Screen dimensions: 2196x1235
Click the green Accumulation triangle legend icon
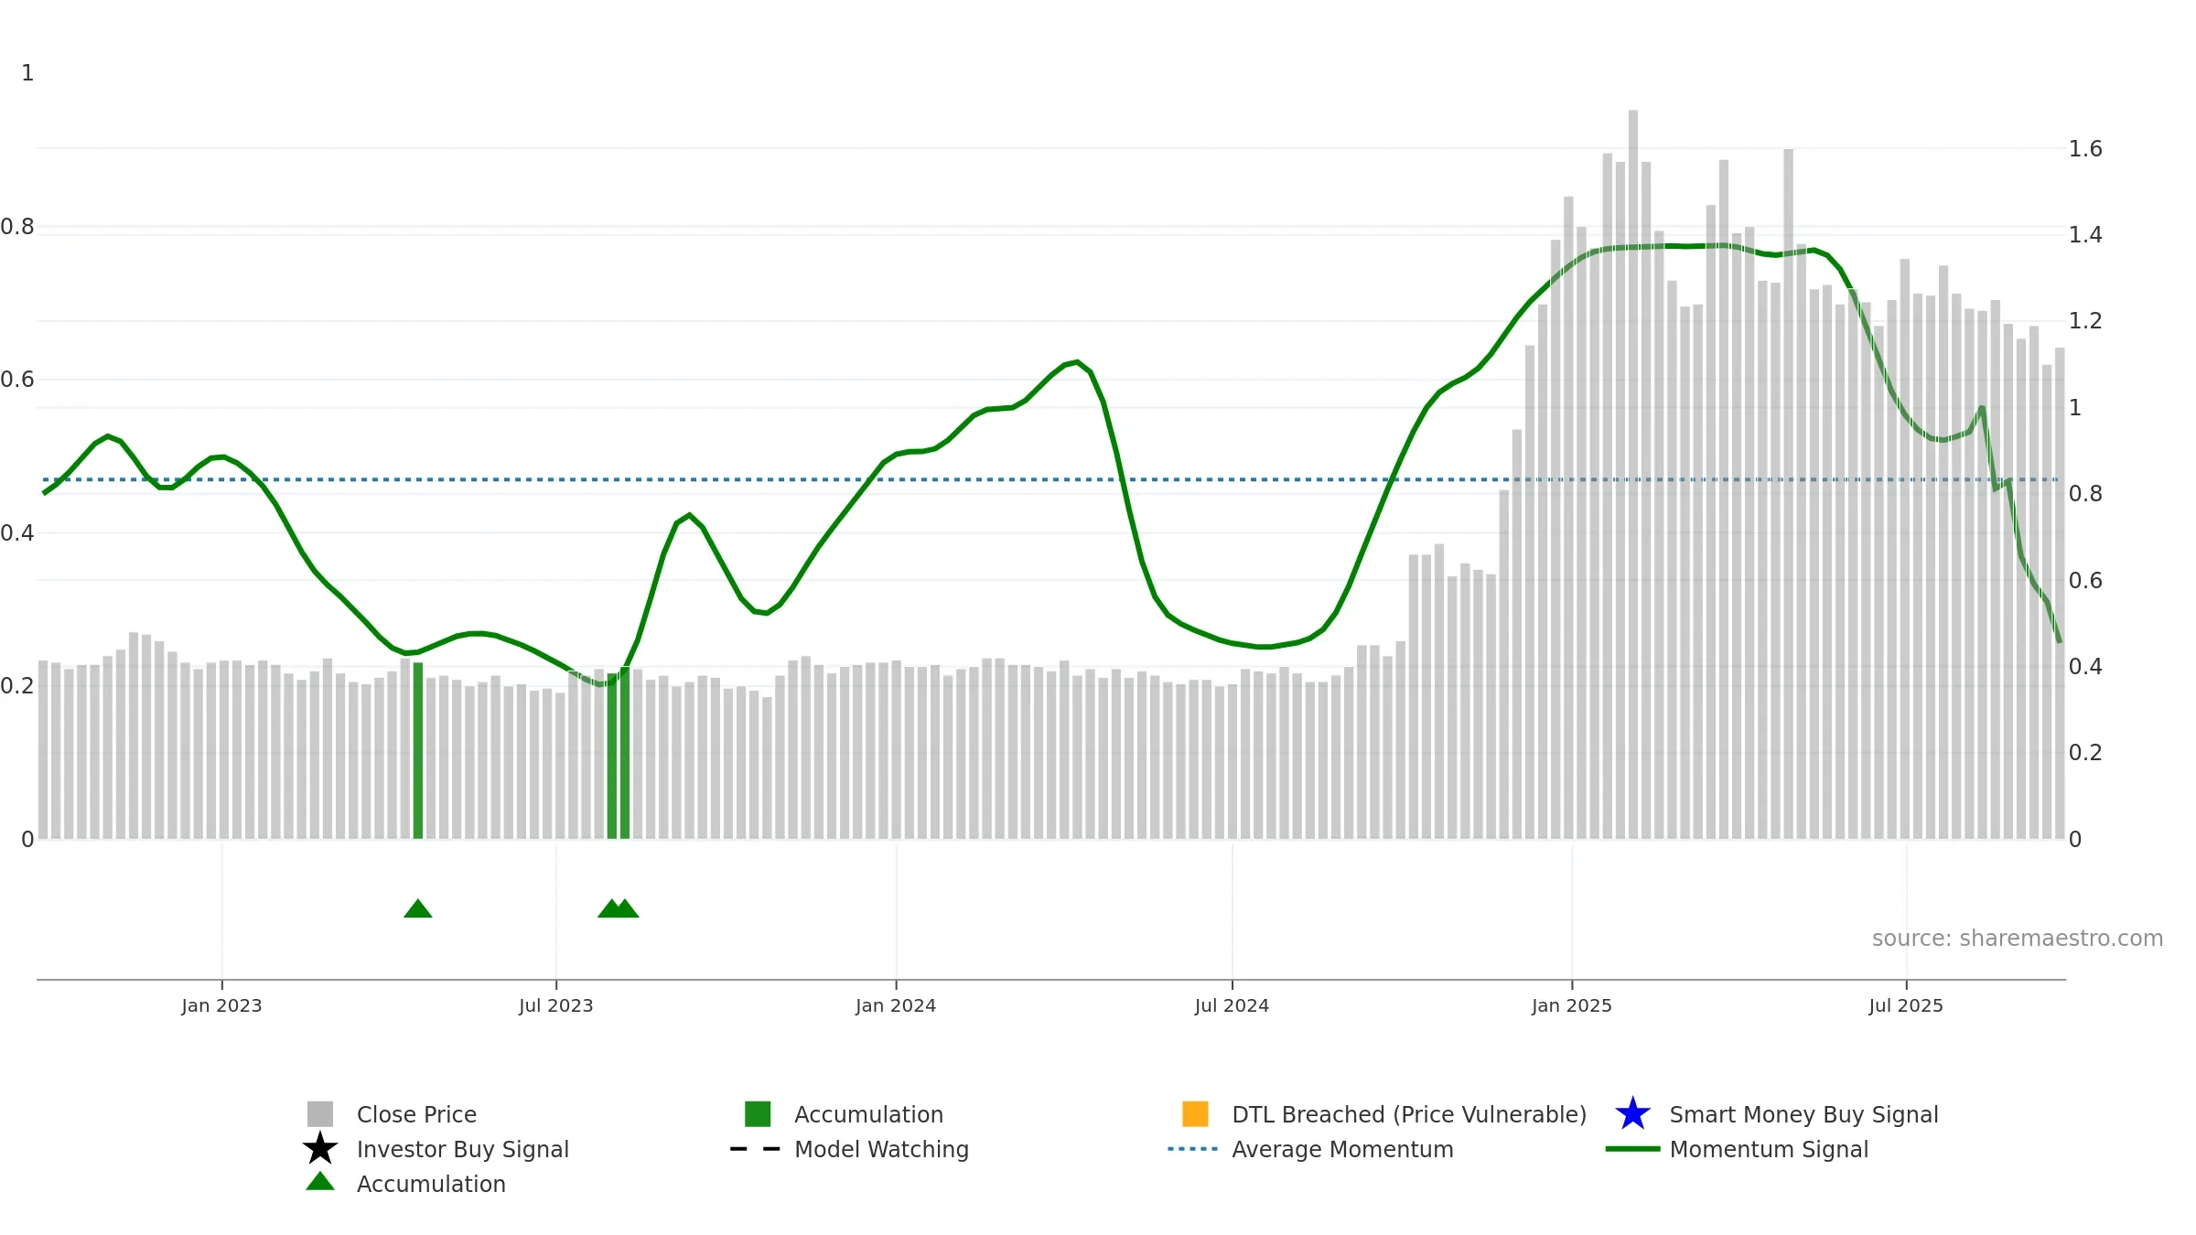tap(320, 1182)
